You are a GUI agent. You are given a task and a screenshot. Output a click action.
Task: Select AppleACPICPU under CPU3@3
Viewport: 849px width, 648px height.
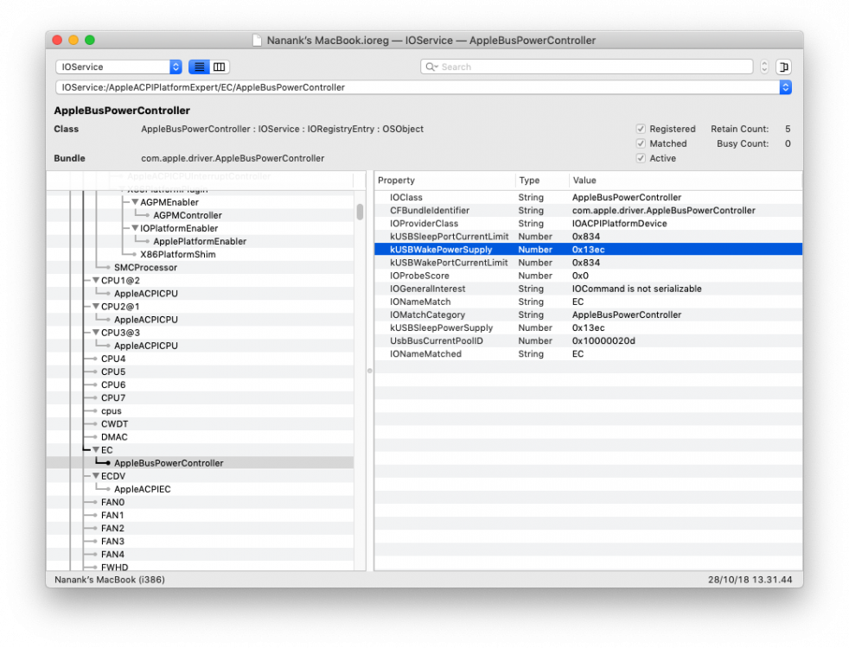(145, 346)
